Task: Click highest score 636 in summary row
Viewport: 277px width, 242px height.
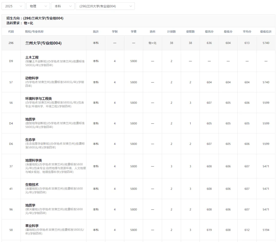Action: tap(209, 43)
